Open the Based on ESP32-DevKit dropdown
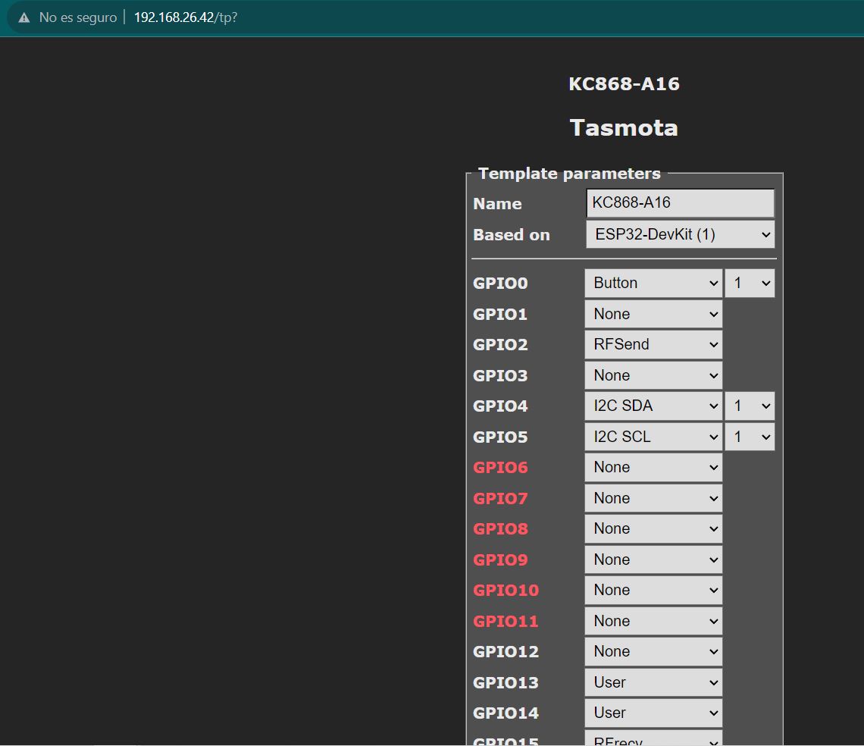Viewport: 864px width, 746px height. (x=680, y=235)
